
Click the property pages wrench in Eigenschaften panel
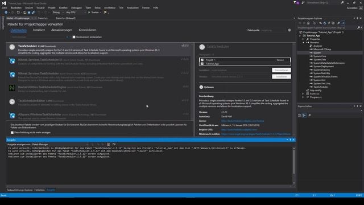(x=309, y=115)
